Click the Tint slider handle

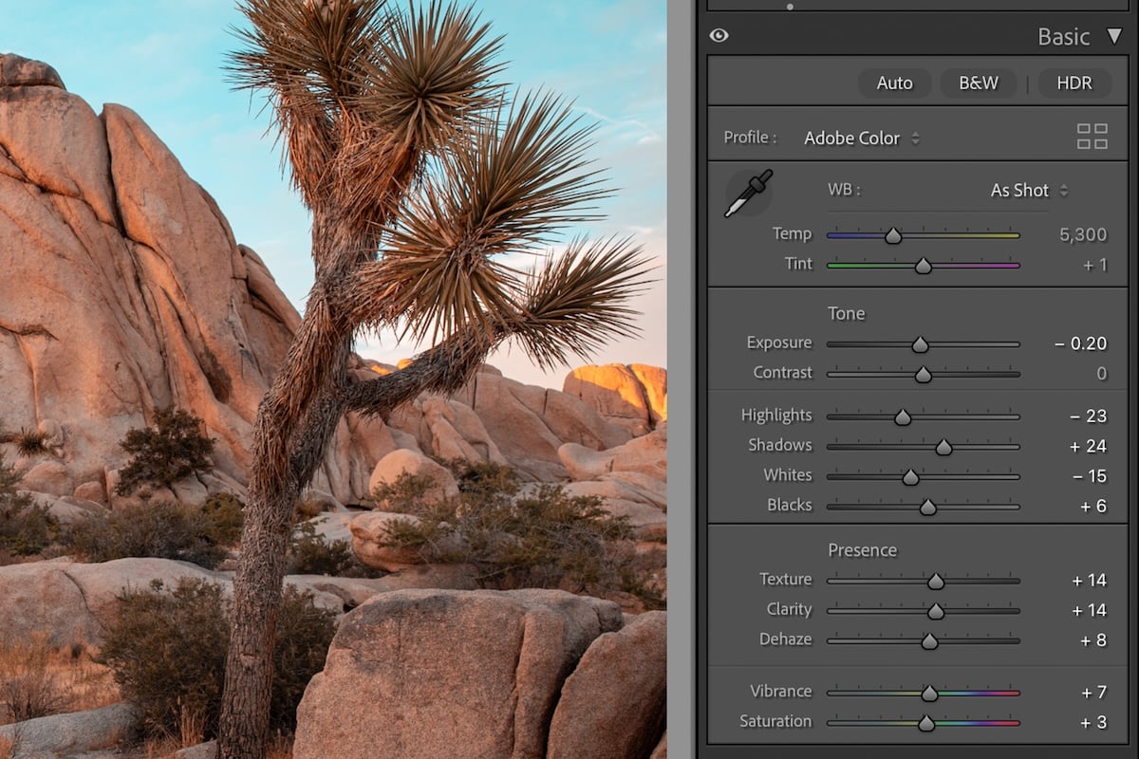pyautogui.click(x=922, y=266)
